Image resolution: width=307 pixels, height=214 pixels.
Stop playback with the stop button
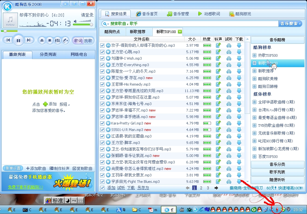point(50,41)
